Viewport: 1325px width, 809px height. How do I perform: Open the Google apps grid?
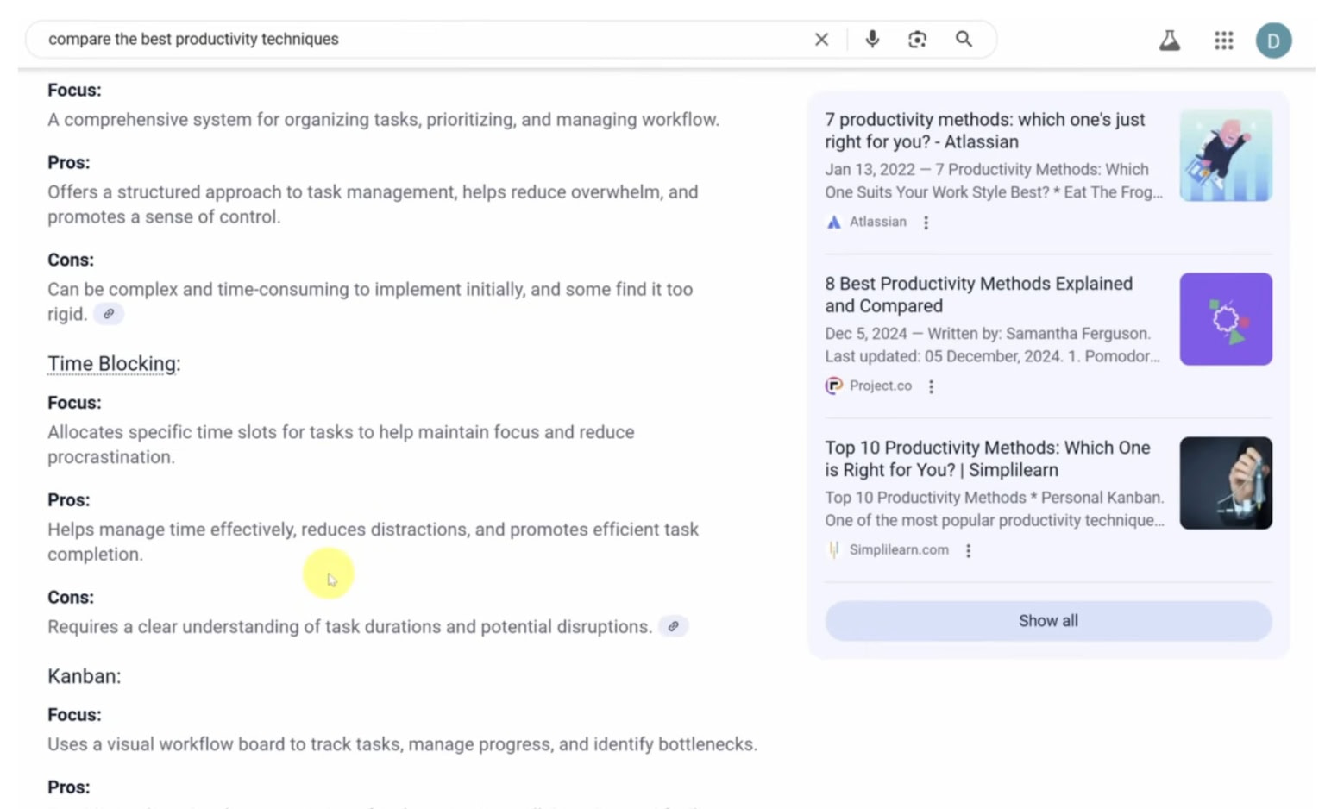tap(1223, 41)
